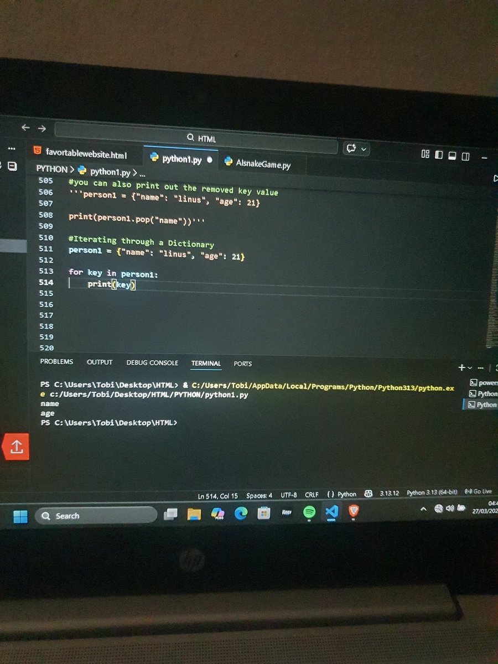Click the Run Python file play icon
498x664 pixels.
point(495,178)
